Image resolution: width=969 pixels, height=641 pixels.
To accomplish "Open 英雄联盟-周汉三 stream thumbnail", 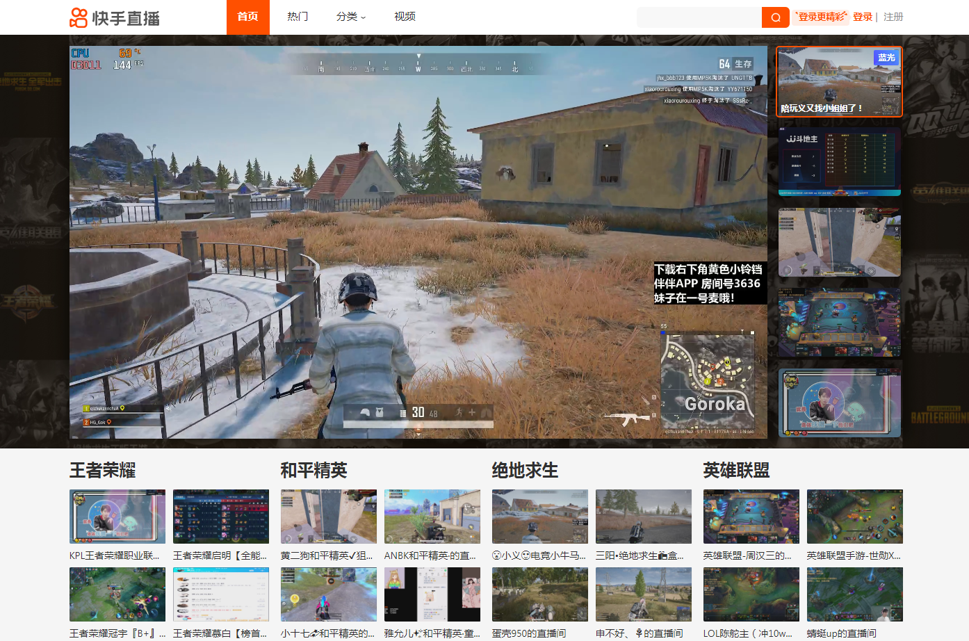I will (751, 517).
